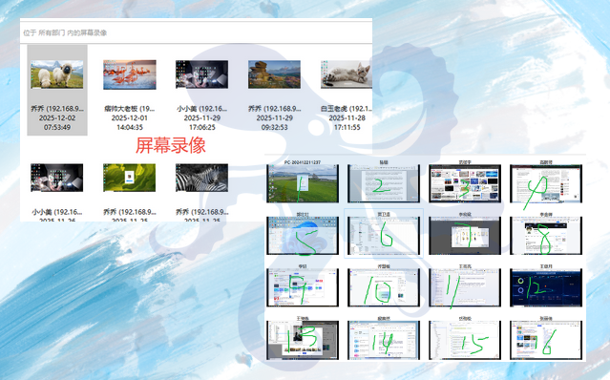This screenshot has width=610, height=380.
Task: Open the rock landscape recording from 2025-11-29 09:32:53
Action: point(274,74)
